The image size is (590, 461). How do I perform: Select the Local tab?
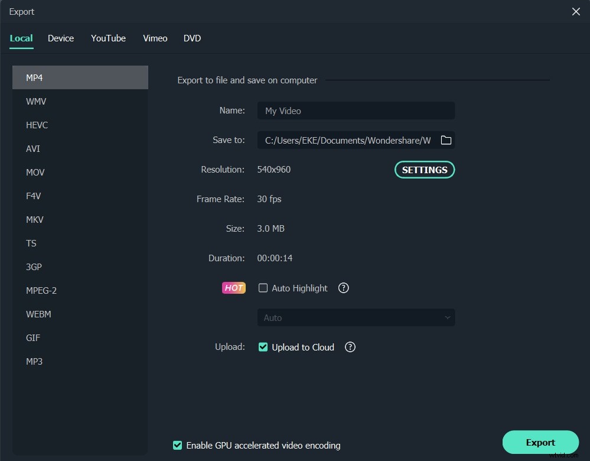[21, 38]
